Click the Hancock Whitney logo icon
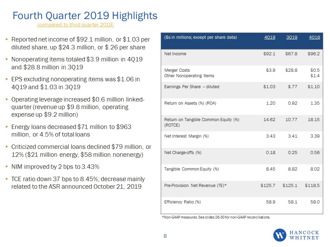Image resolution: width=330 pixels, height=247 pixels. [280, 235]
